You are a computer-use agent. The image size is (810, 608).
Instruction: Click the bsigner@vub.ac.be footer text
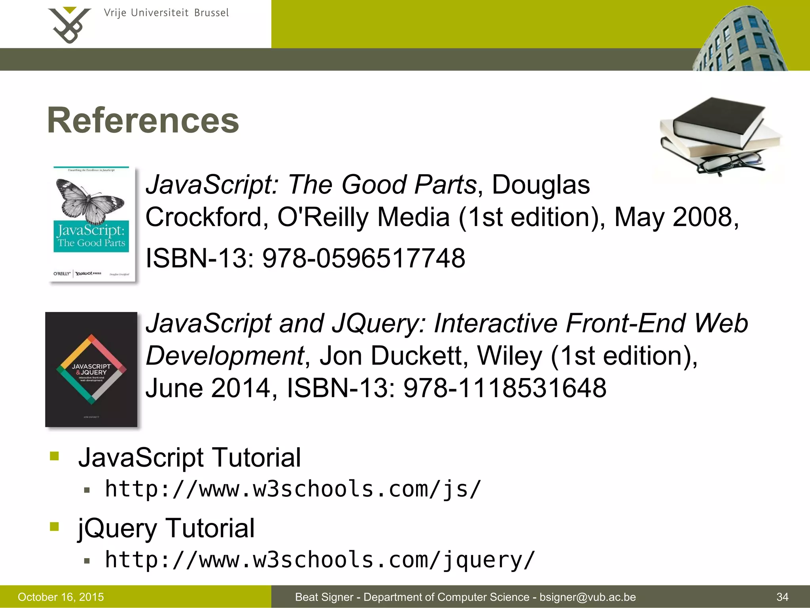(588, 597)
